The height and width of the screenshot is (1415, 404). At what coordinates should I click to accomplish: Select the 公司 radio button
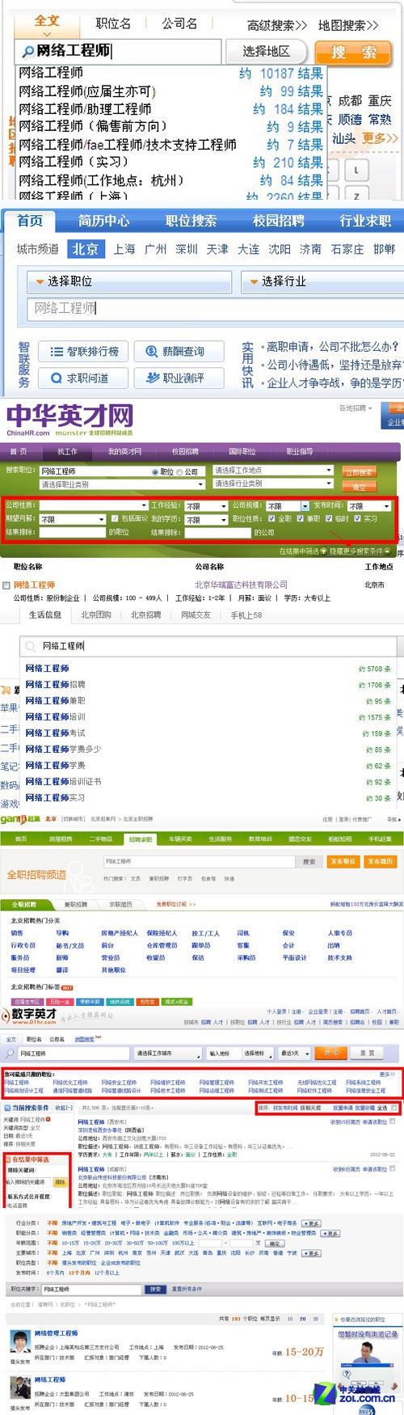click(180, 471)
